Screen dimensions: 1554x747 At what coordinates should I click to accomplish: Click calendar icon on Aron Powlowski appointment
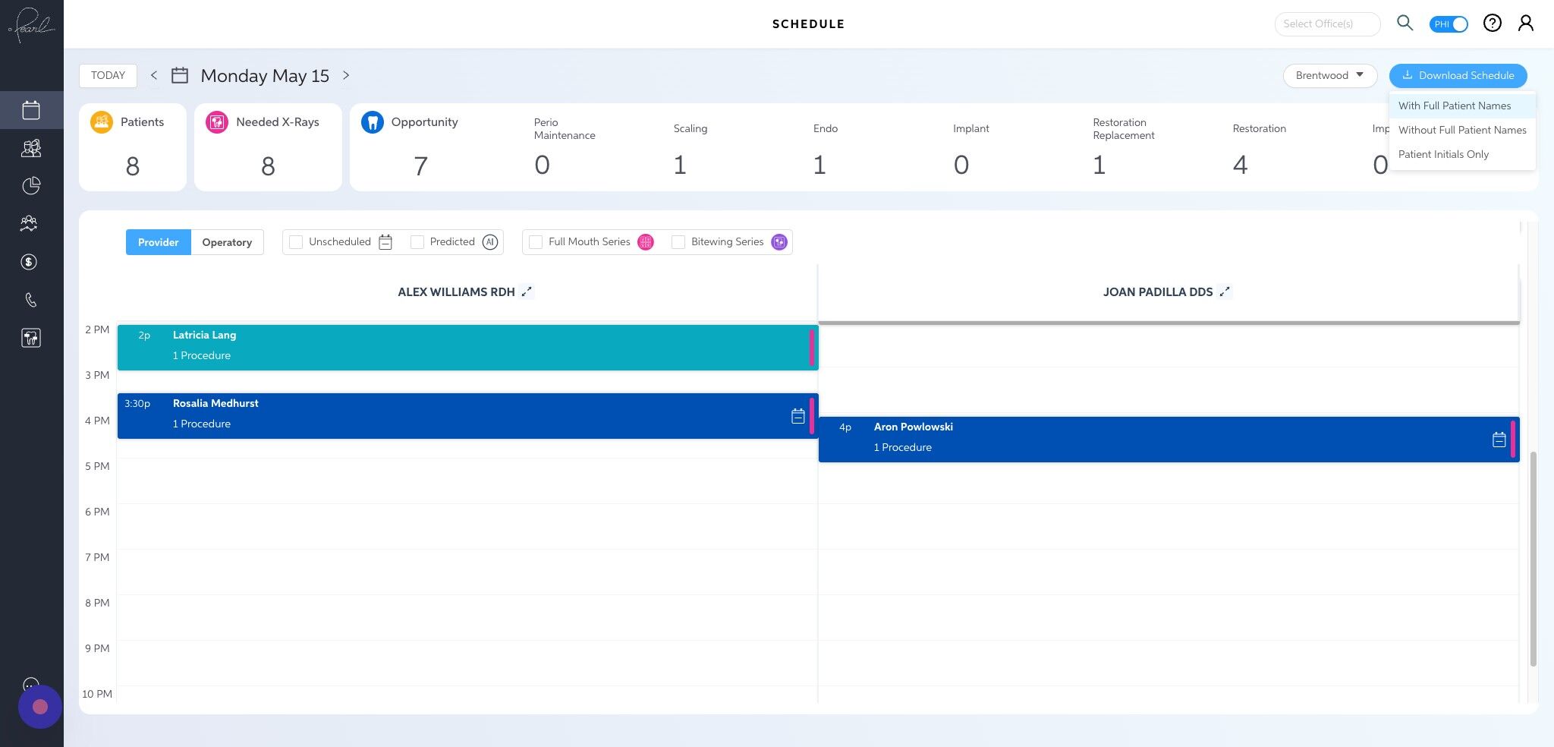coord(1499,440)
